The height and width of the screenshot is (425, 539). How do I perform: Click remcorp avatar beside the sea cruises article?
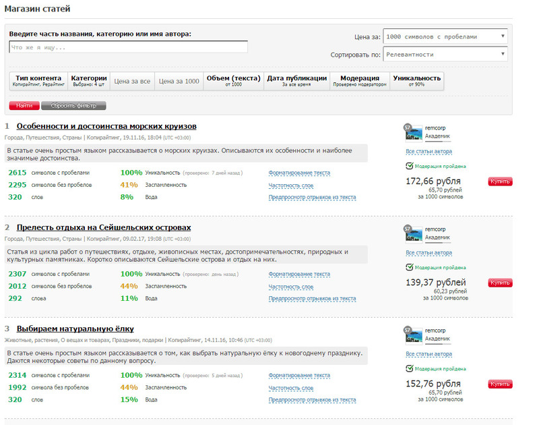414,132
